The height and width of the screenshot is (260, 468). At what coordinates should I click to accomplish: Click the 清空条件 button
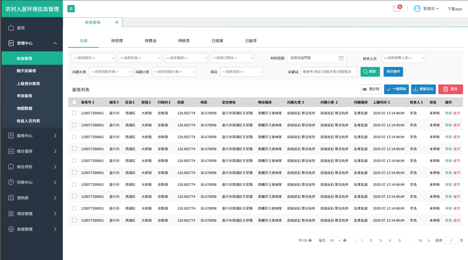[393, 72]
